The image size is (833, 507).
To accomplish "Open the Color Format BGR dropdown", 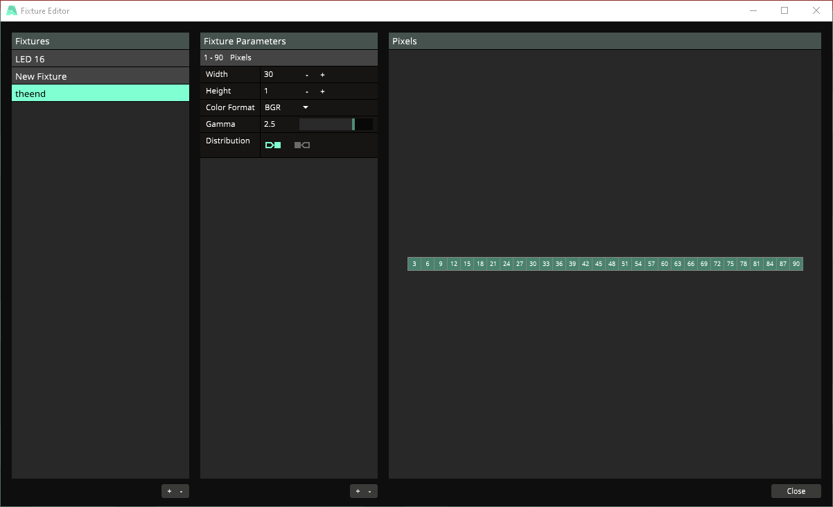I will click(x=286, y=107).
